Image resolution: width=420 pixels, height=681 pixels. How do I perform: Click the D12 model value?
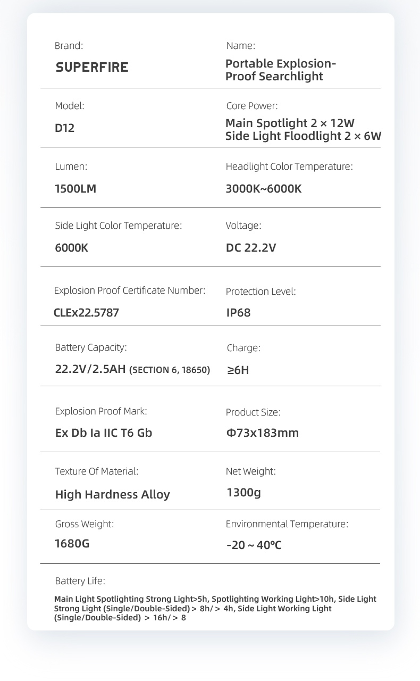pyautogui.click(x=65, y=129)
